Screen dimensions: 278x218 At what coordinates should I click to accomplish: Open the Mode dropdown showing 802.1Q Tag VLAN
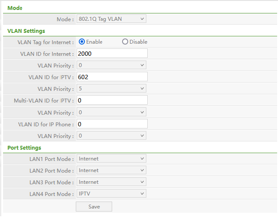tap(111, 19)
